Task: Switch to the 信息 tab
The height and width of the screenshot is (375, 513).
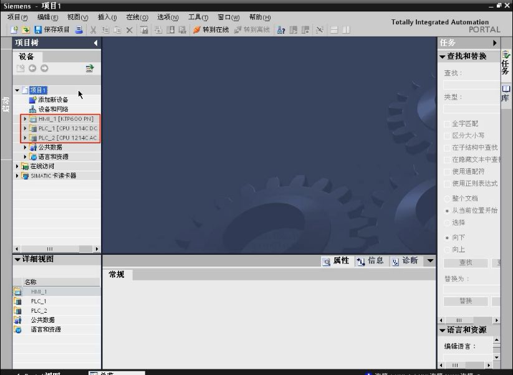Action: pyautogui.click(x=370, y=260)
